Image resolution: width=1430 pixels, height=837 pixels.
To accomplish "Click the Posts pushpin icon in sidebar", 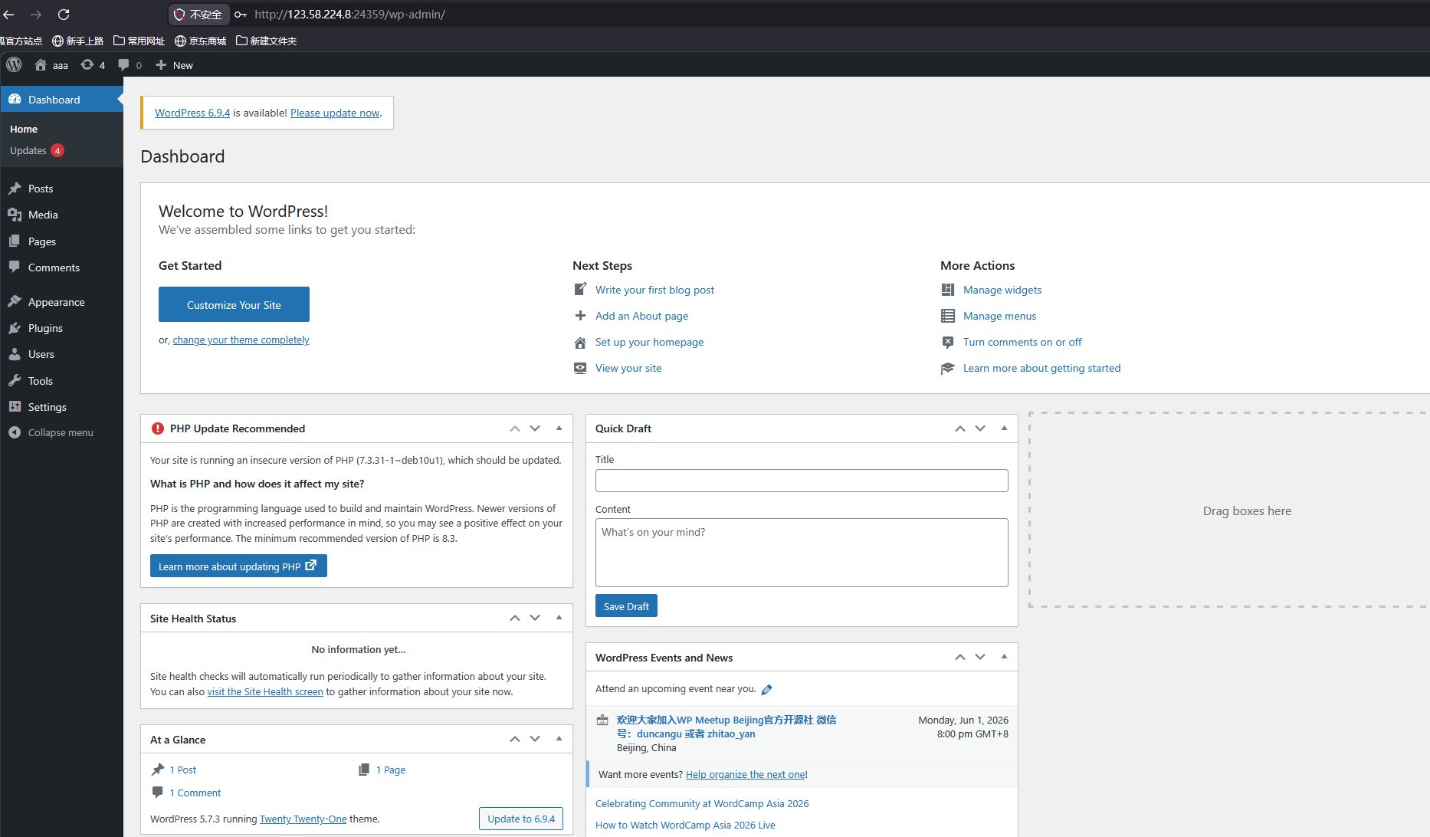I will (x=15, y=189).
